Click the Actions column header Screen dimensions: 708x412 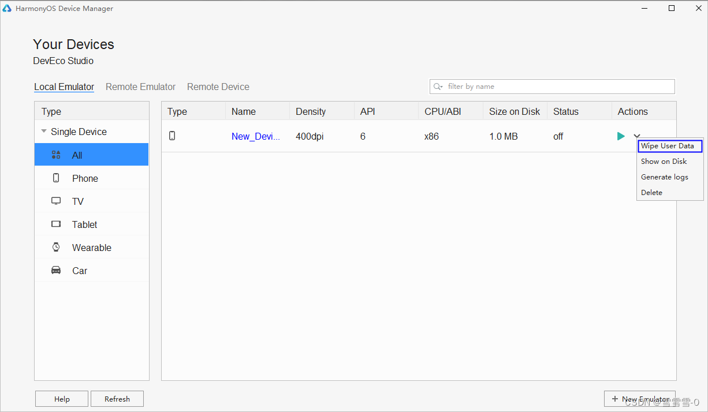(x=644, y=111)
